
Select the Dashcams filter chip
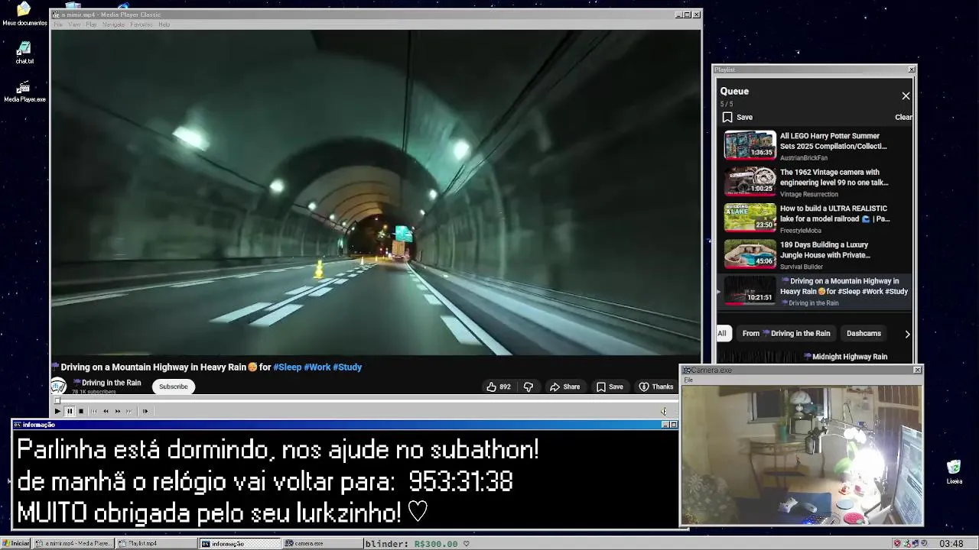[864, 333]
